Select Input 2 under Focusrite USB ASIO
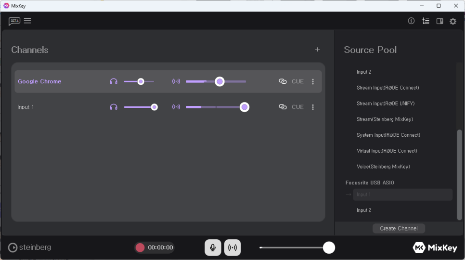The height and width of the screenshot is (260, 465). (x=363, y=210)
